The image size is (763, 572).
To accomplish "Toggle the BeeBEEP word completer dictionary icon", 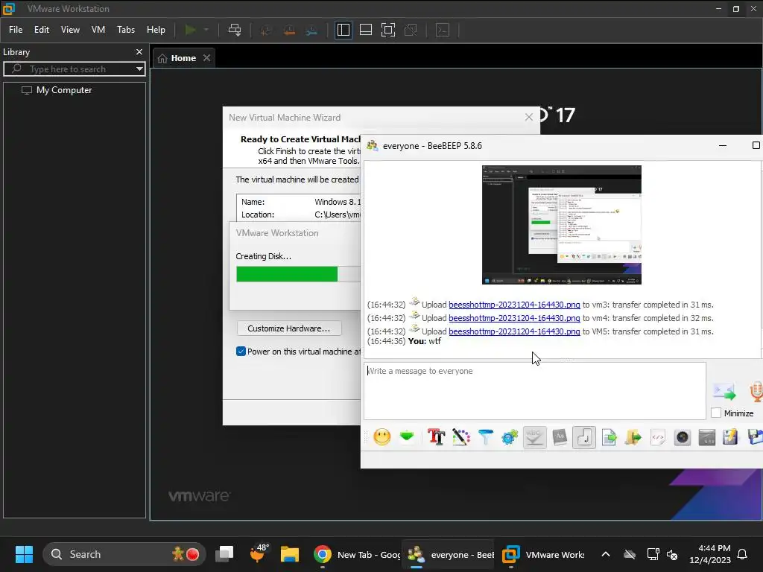I will pos(560,436).
